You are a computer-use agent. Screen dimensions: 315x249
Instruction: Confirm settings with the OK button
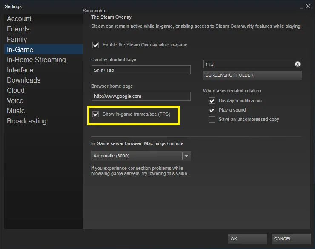[247, 239]
